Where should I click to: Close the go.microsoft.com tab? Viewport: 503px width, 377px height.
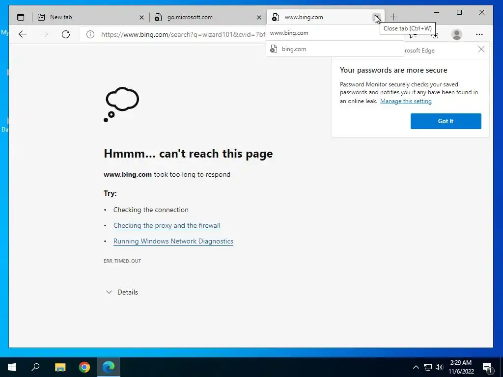(x=259, y=17)
